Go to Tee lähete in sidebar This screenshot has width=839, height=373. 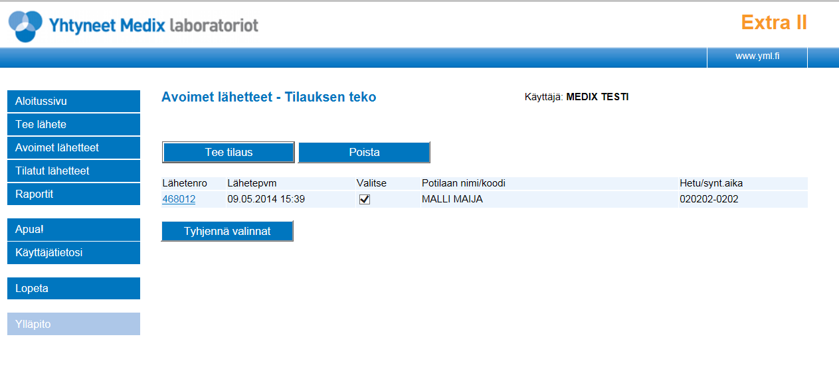pos(74,125)
